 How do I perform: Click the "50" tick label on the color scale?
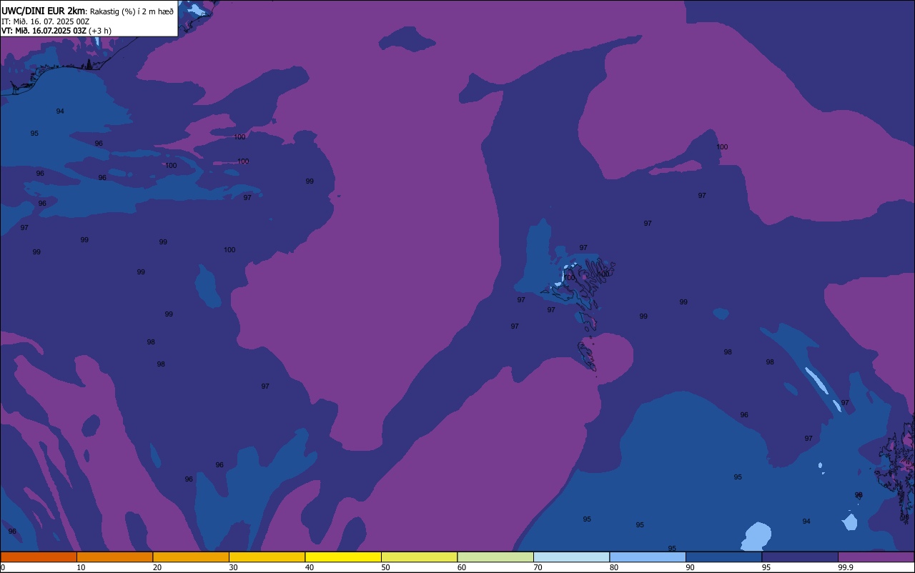pyautogui.click(x=385, y=567)
